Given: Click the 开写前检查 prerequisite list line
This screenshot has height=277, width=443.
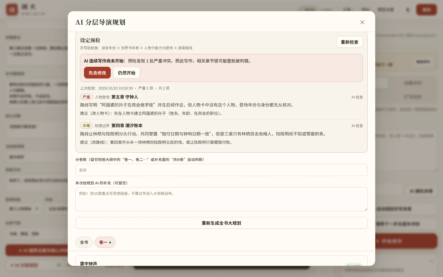Looking at the screenshot, I should [x=136, y=48].
